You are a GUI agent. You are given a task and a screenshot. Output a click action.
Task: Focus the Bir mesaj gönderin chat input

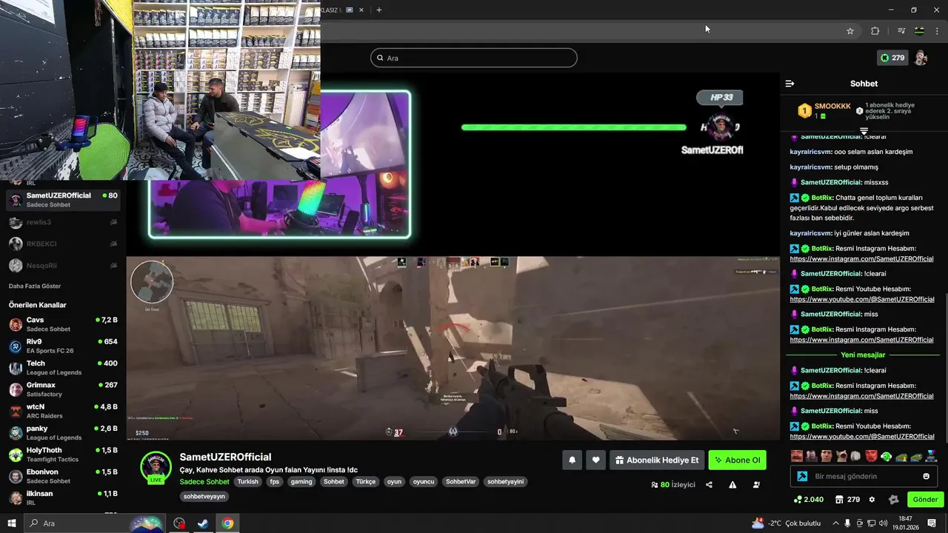[864, 476]
